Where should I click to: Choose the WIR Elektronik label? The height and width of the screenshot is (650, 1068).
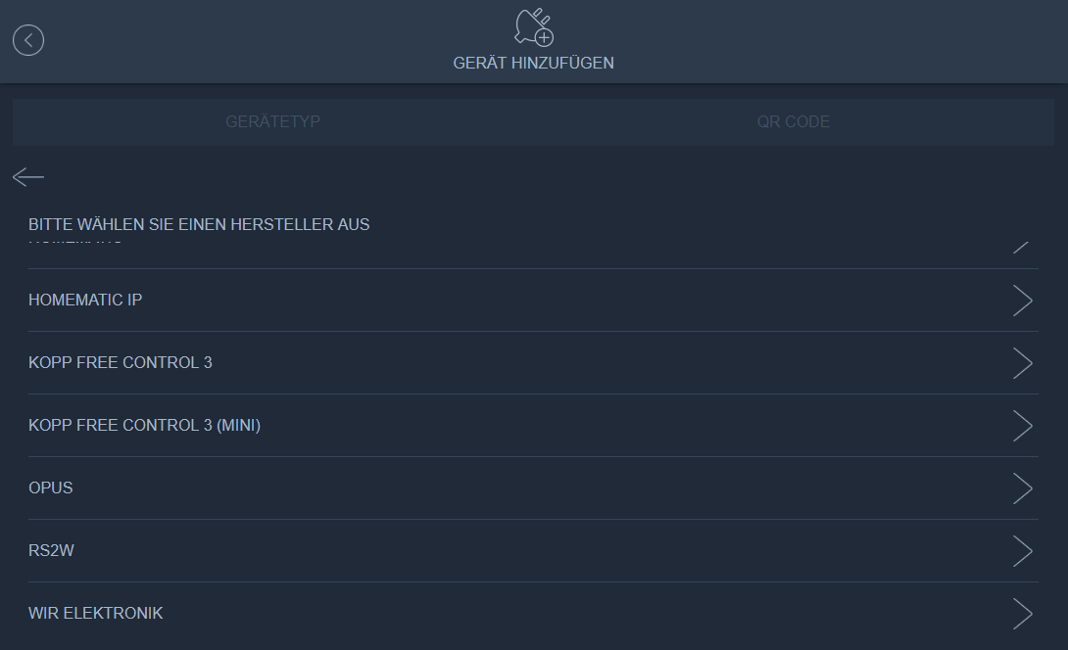[96, 613]
